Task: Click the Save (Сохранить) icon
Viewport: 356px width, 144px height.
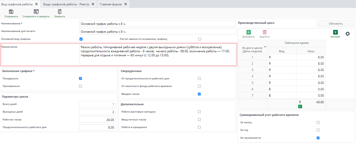Action: (11, 12)
